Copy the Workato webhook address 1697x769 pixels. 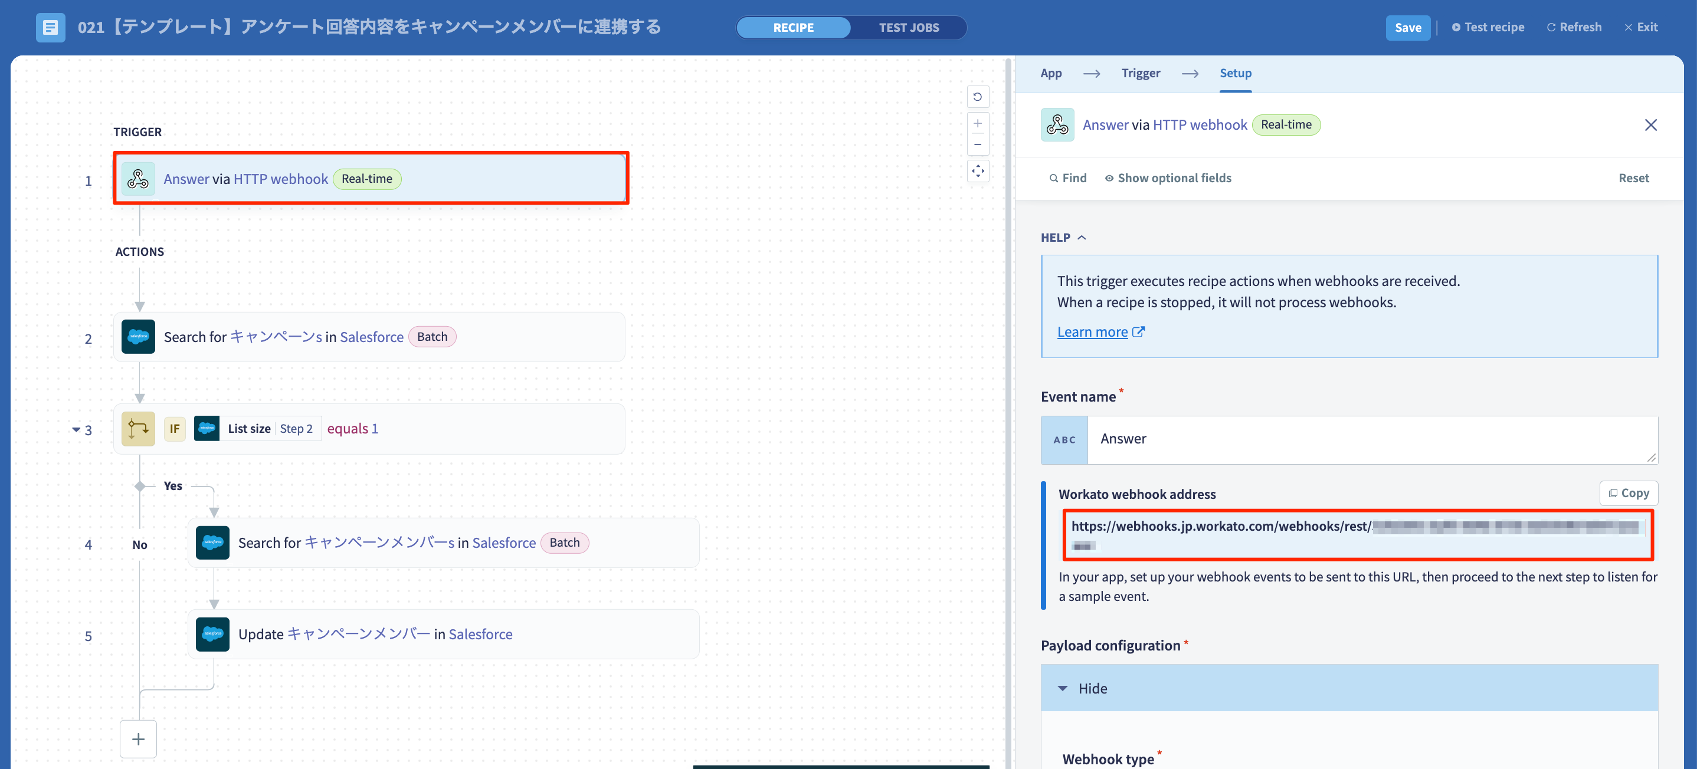pos(1628,492)
